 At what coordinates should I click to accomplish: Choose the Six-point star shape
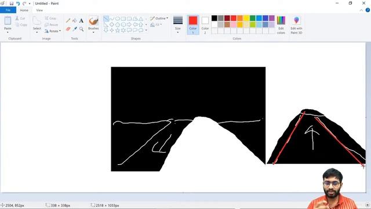tap(123, 30)
